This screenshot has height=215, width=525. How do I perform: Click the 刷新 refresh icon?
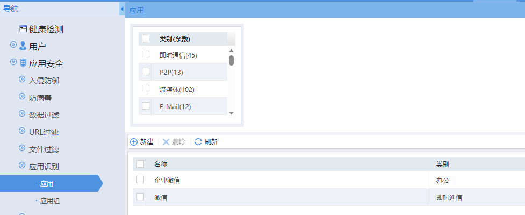pyautogui.click(x=198, y=142)
